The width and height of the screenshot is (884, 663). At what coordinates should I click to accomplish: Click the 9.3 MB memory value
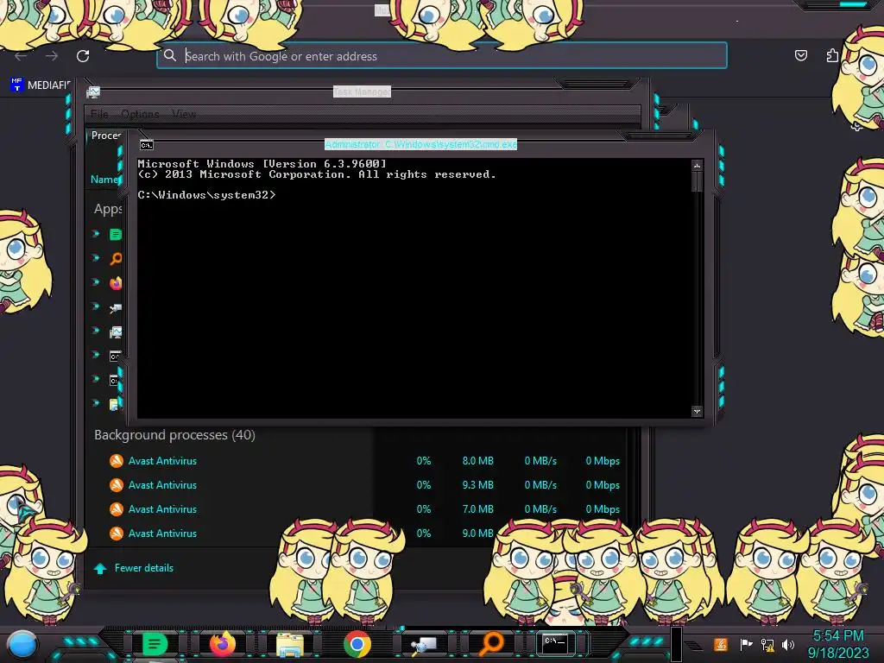coord(477,485)
